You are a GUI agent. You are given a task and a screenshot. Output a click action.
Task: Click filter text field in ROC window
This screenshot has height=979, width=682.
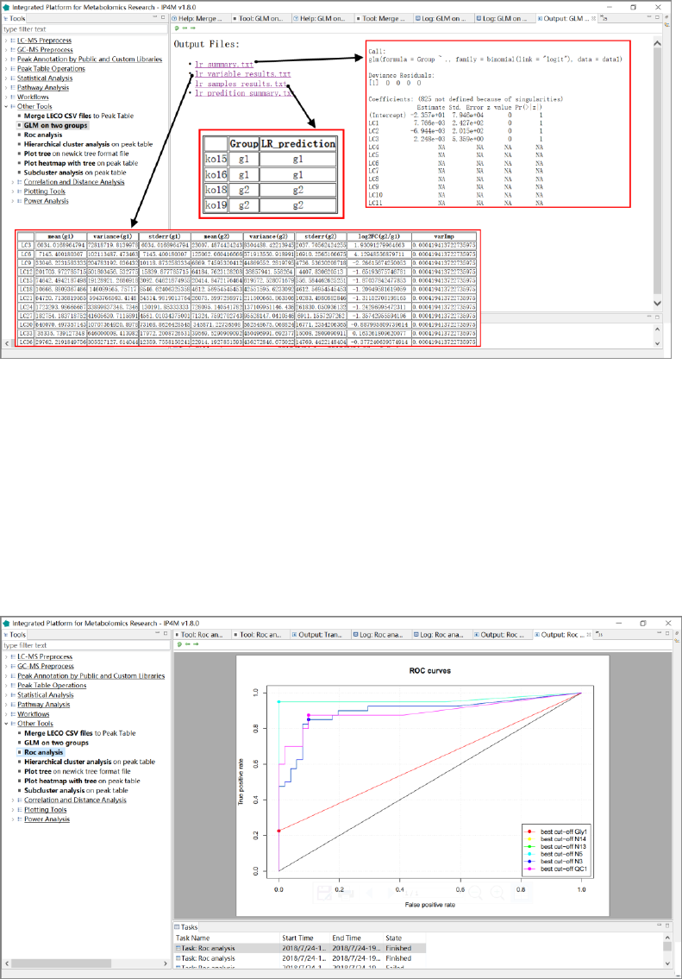point(85,645)
